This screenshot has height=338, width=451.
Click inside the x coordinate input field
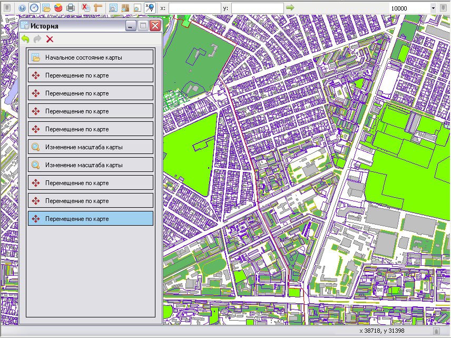pyautogui.click(x=194, y=8)
